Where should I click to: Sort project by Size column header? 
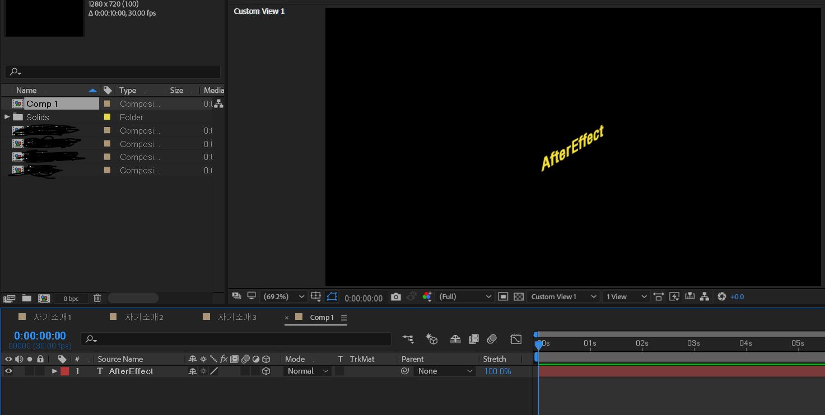pyautogui.click(x=176, y=90)
